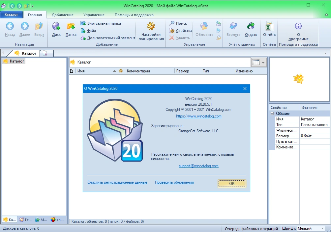Open the Каталог application menu tab
331x232 pixels.
pyautogui.click(x=12, y=14)
